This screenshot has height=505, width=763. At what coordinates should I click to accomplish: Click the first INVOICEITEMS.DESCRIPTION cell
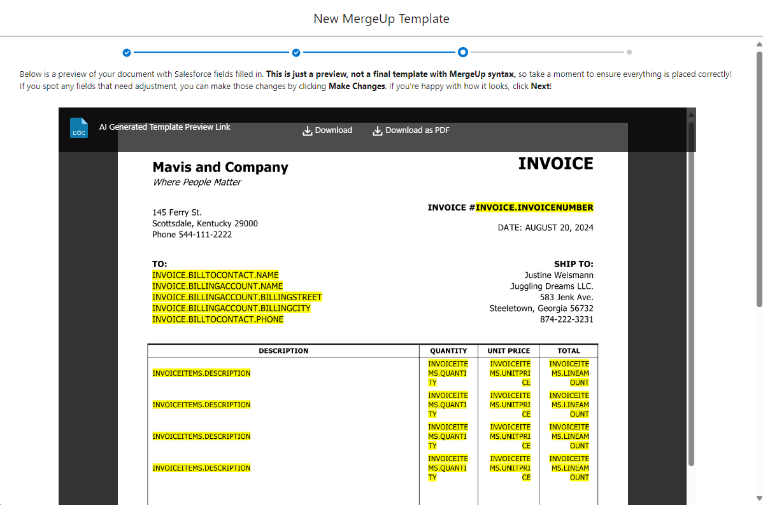(201, 373)
